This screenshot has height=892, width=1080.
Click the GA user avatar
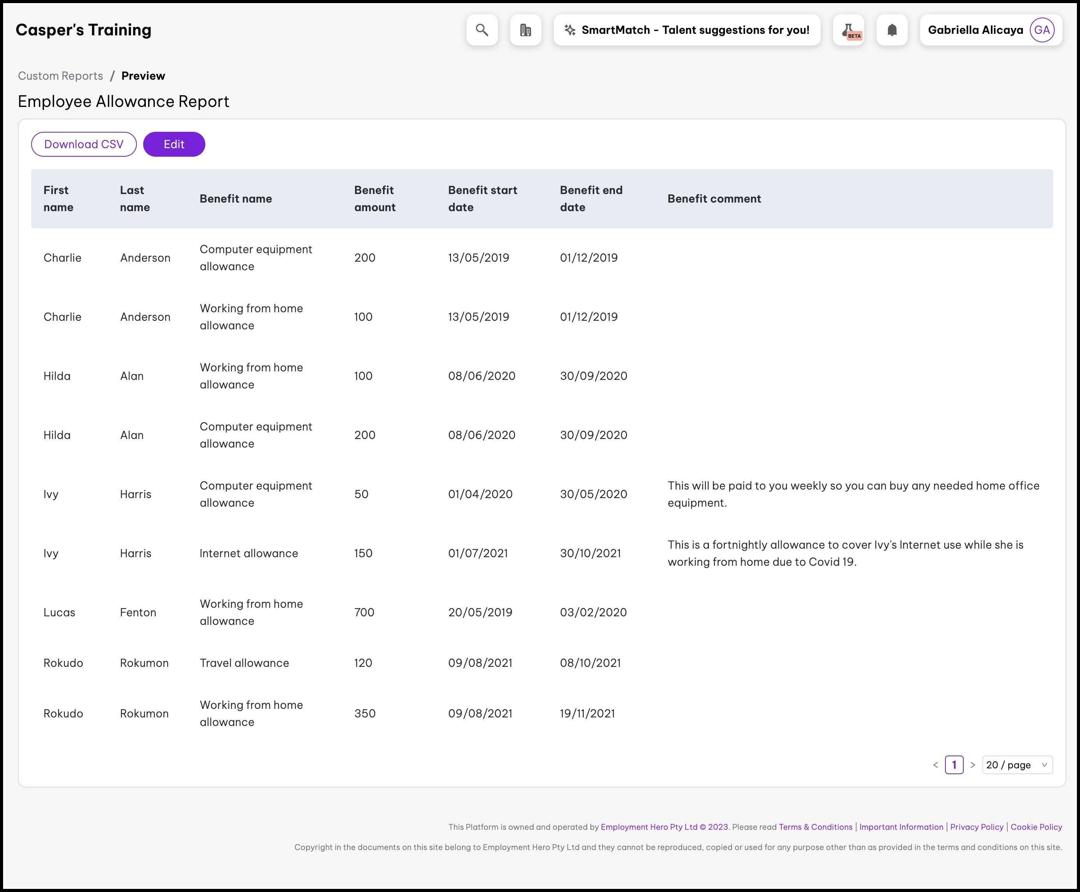tap(1041, 30)
